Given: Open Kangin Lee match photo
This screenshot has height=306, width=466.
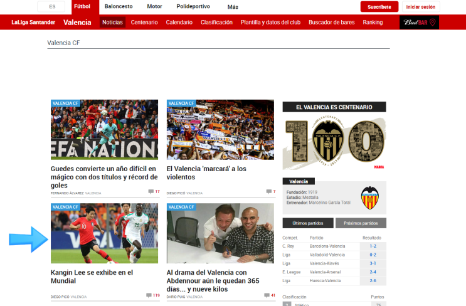Looking at the screenshot, I should point(104,233).
